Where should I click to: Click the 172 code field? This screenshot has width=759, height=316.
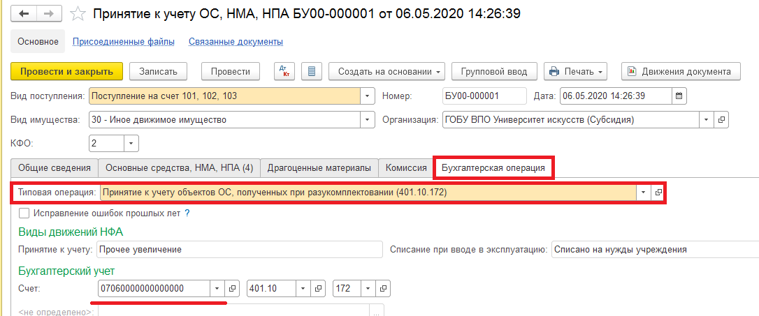coord(347,289)
